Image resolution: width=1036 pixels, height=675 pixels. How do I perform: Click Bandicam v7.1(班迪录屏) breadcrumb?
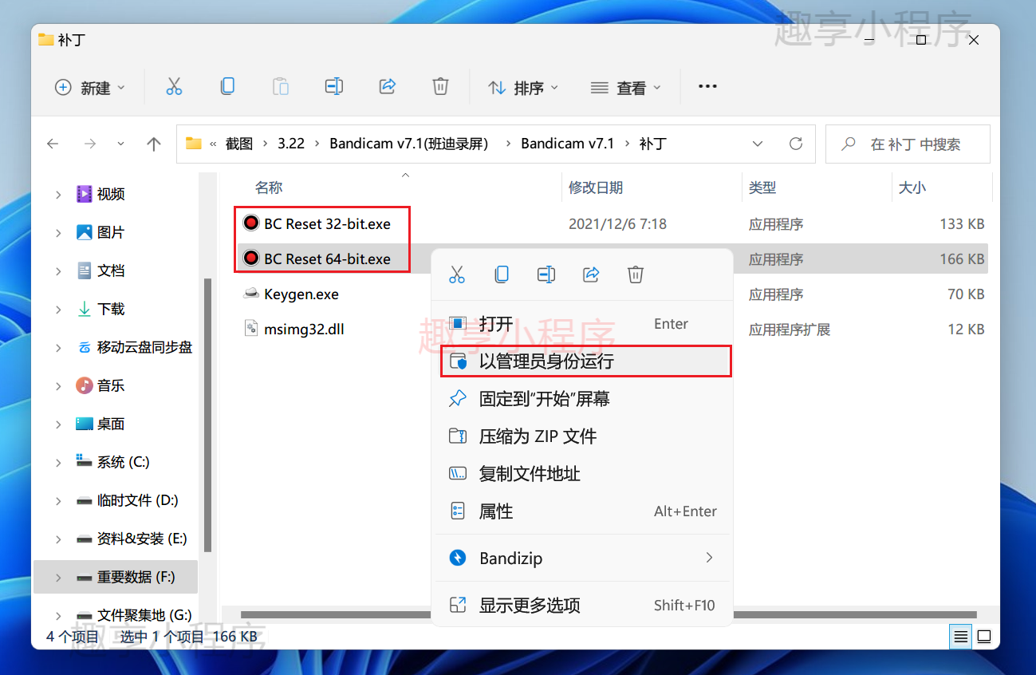point(408,144)
